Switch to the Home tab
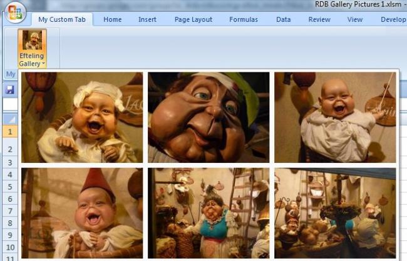Viewport: 407px width, 261px height. point(113,19)
